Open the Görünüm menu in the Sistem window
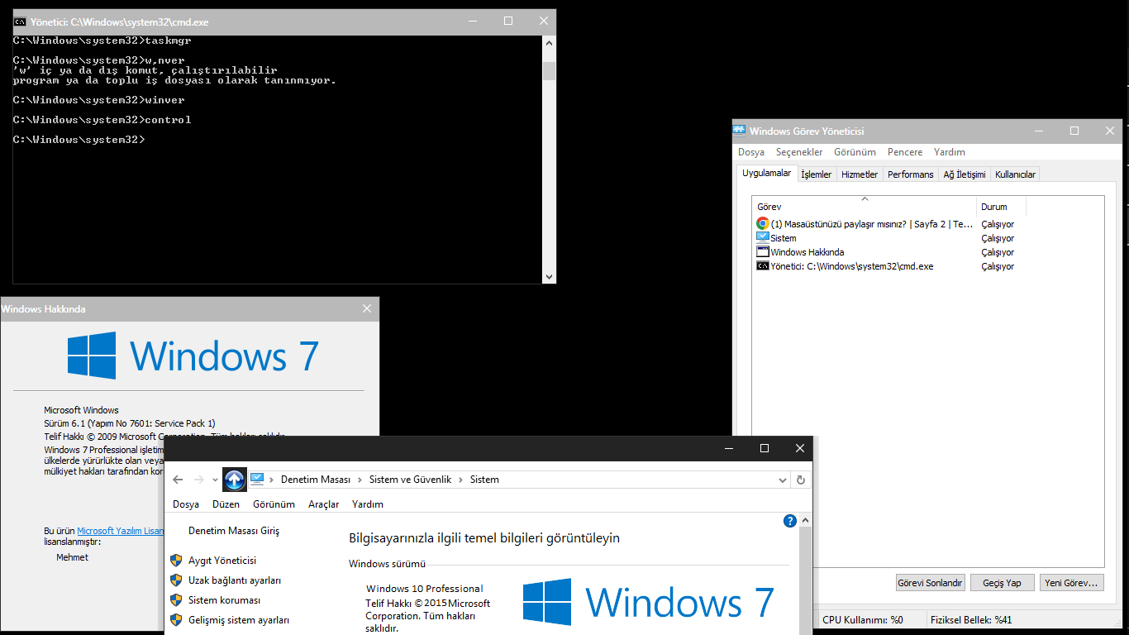Screen dimensions: 1129x635 coord(274,504)
